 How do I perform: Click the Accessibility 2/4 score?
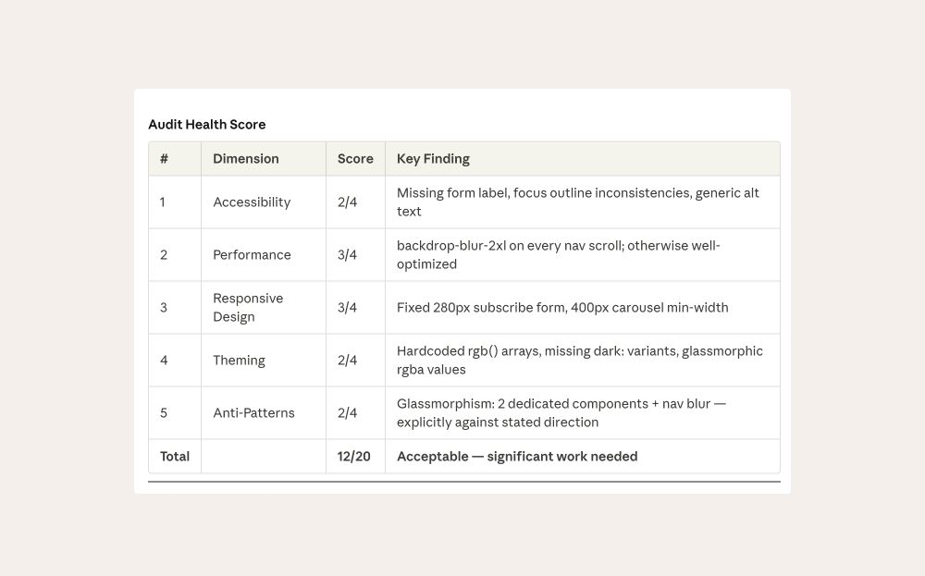tap(347, 202)
